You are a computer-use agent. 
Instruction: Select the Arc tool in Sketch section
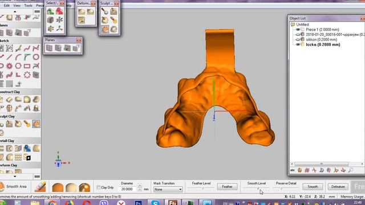18,57
